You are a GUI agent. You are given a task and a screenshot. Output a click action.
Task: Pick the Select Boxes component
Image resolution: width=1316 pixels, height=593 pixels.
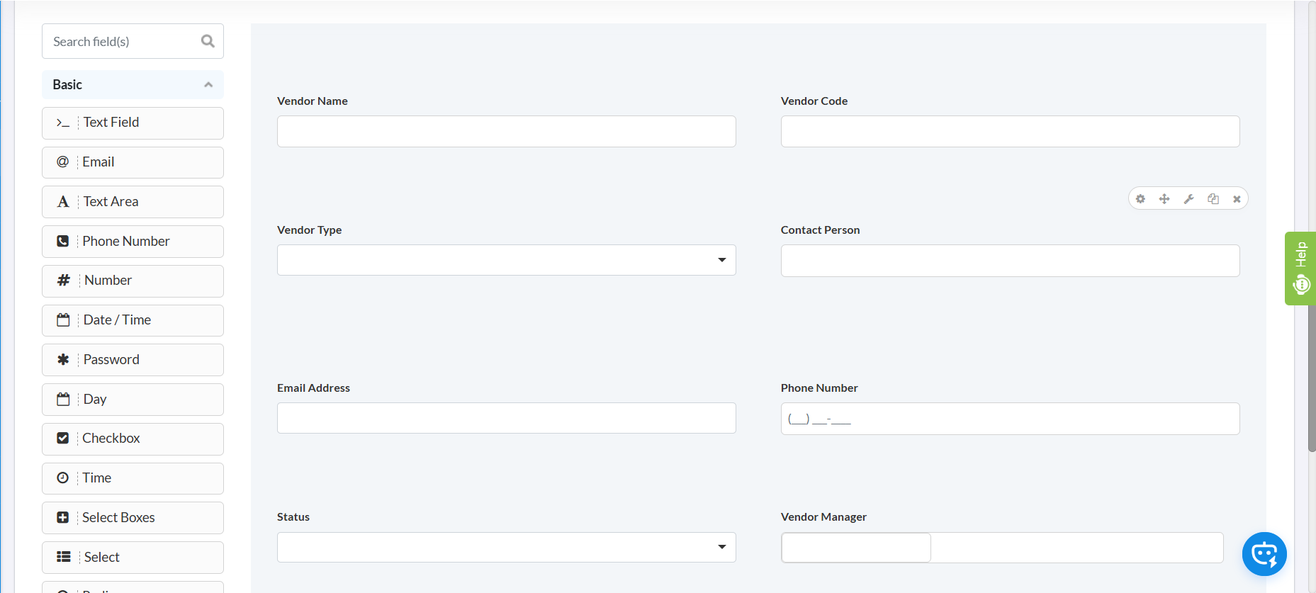click(133, 518)
